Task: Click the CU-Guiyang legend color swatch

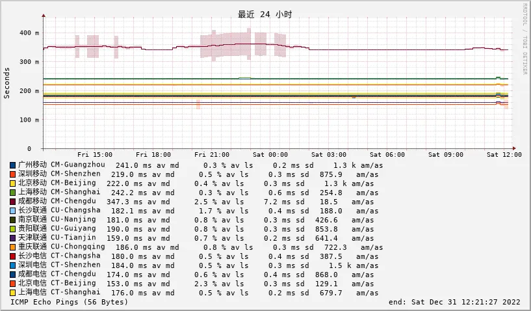Action: point(13,229)
